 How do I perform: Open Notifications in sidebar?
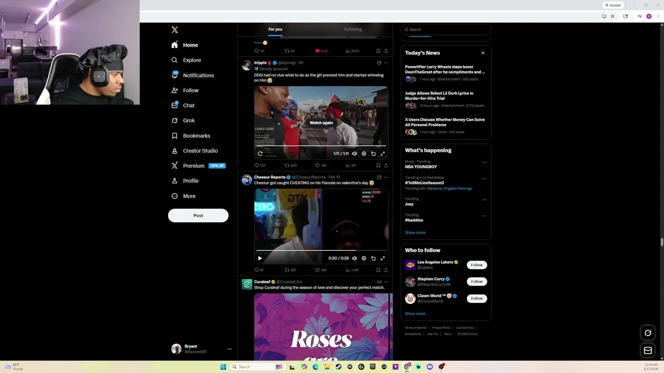coord(192,75)
